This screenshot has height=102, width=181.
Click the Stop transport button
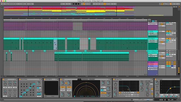click(76, 4)
